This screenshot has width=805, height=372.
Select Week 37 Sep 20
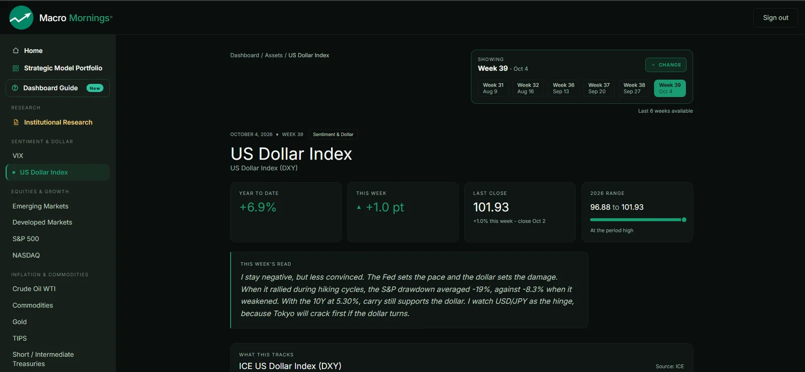(599, 88)
